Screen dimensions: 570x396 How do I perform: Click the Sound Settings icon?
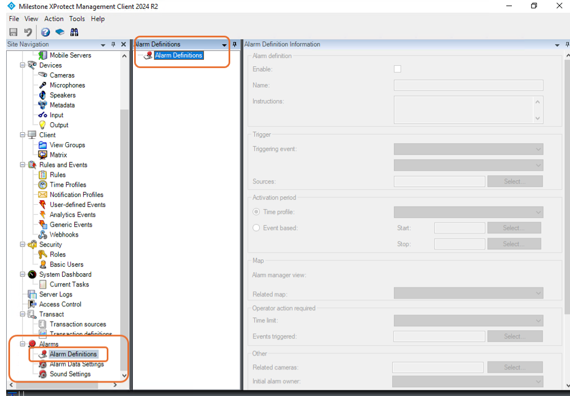coord(42,374)
